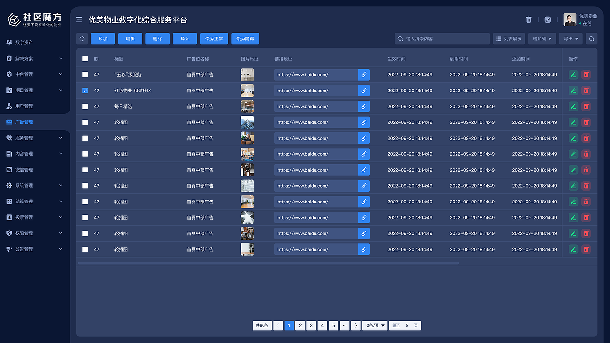
Task: Click the magnifier search button at toolbar right
Action: (591, 39)
